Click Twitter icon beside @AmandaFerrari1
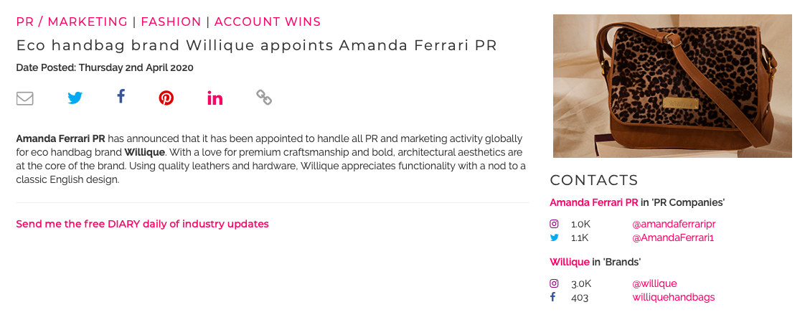The height and width of the screenshot is (325, 810). pos(555,237)
